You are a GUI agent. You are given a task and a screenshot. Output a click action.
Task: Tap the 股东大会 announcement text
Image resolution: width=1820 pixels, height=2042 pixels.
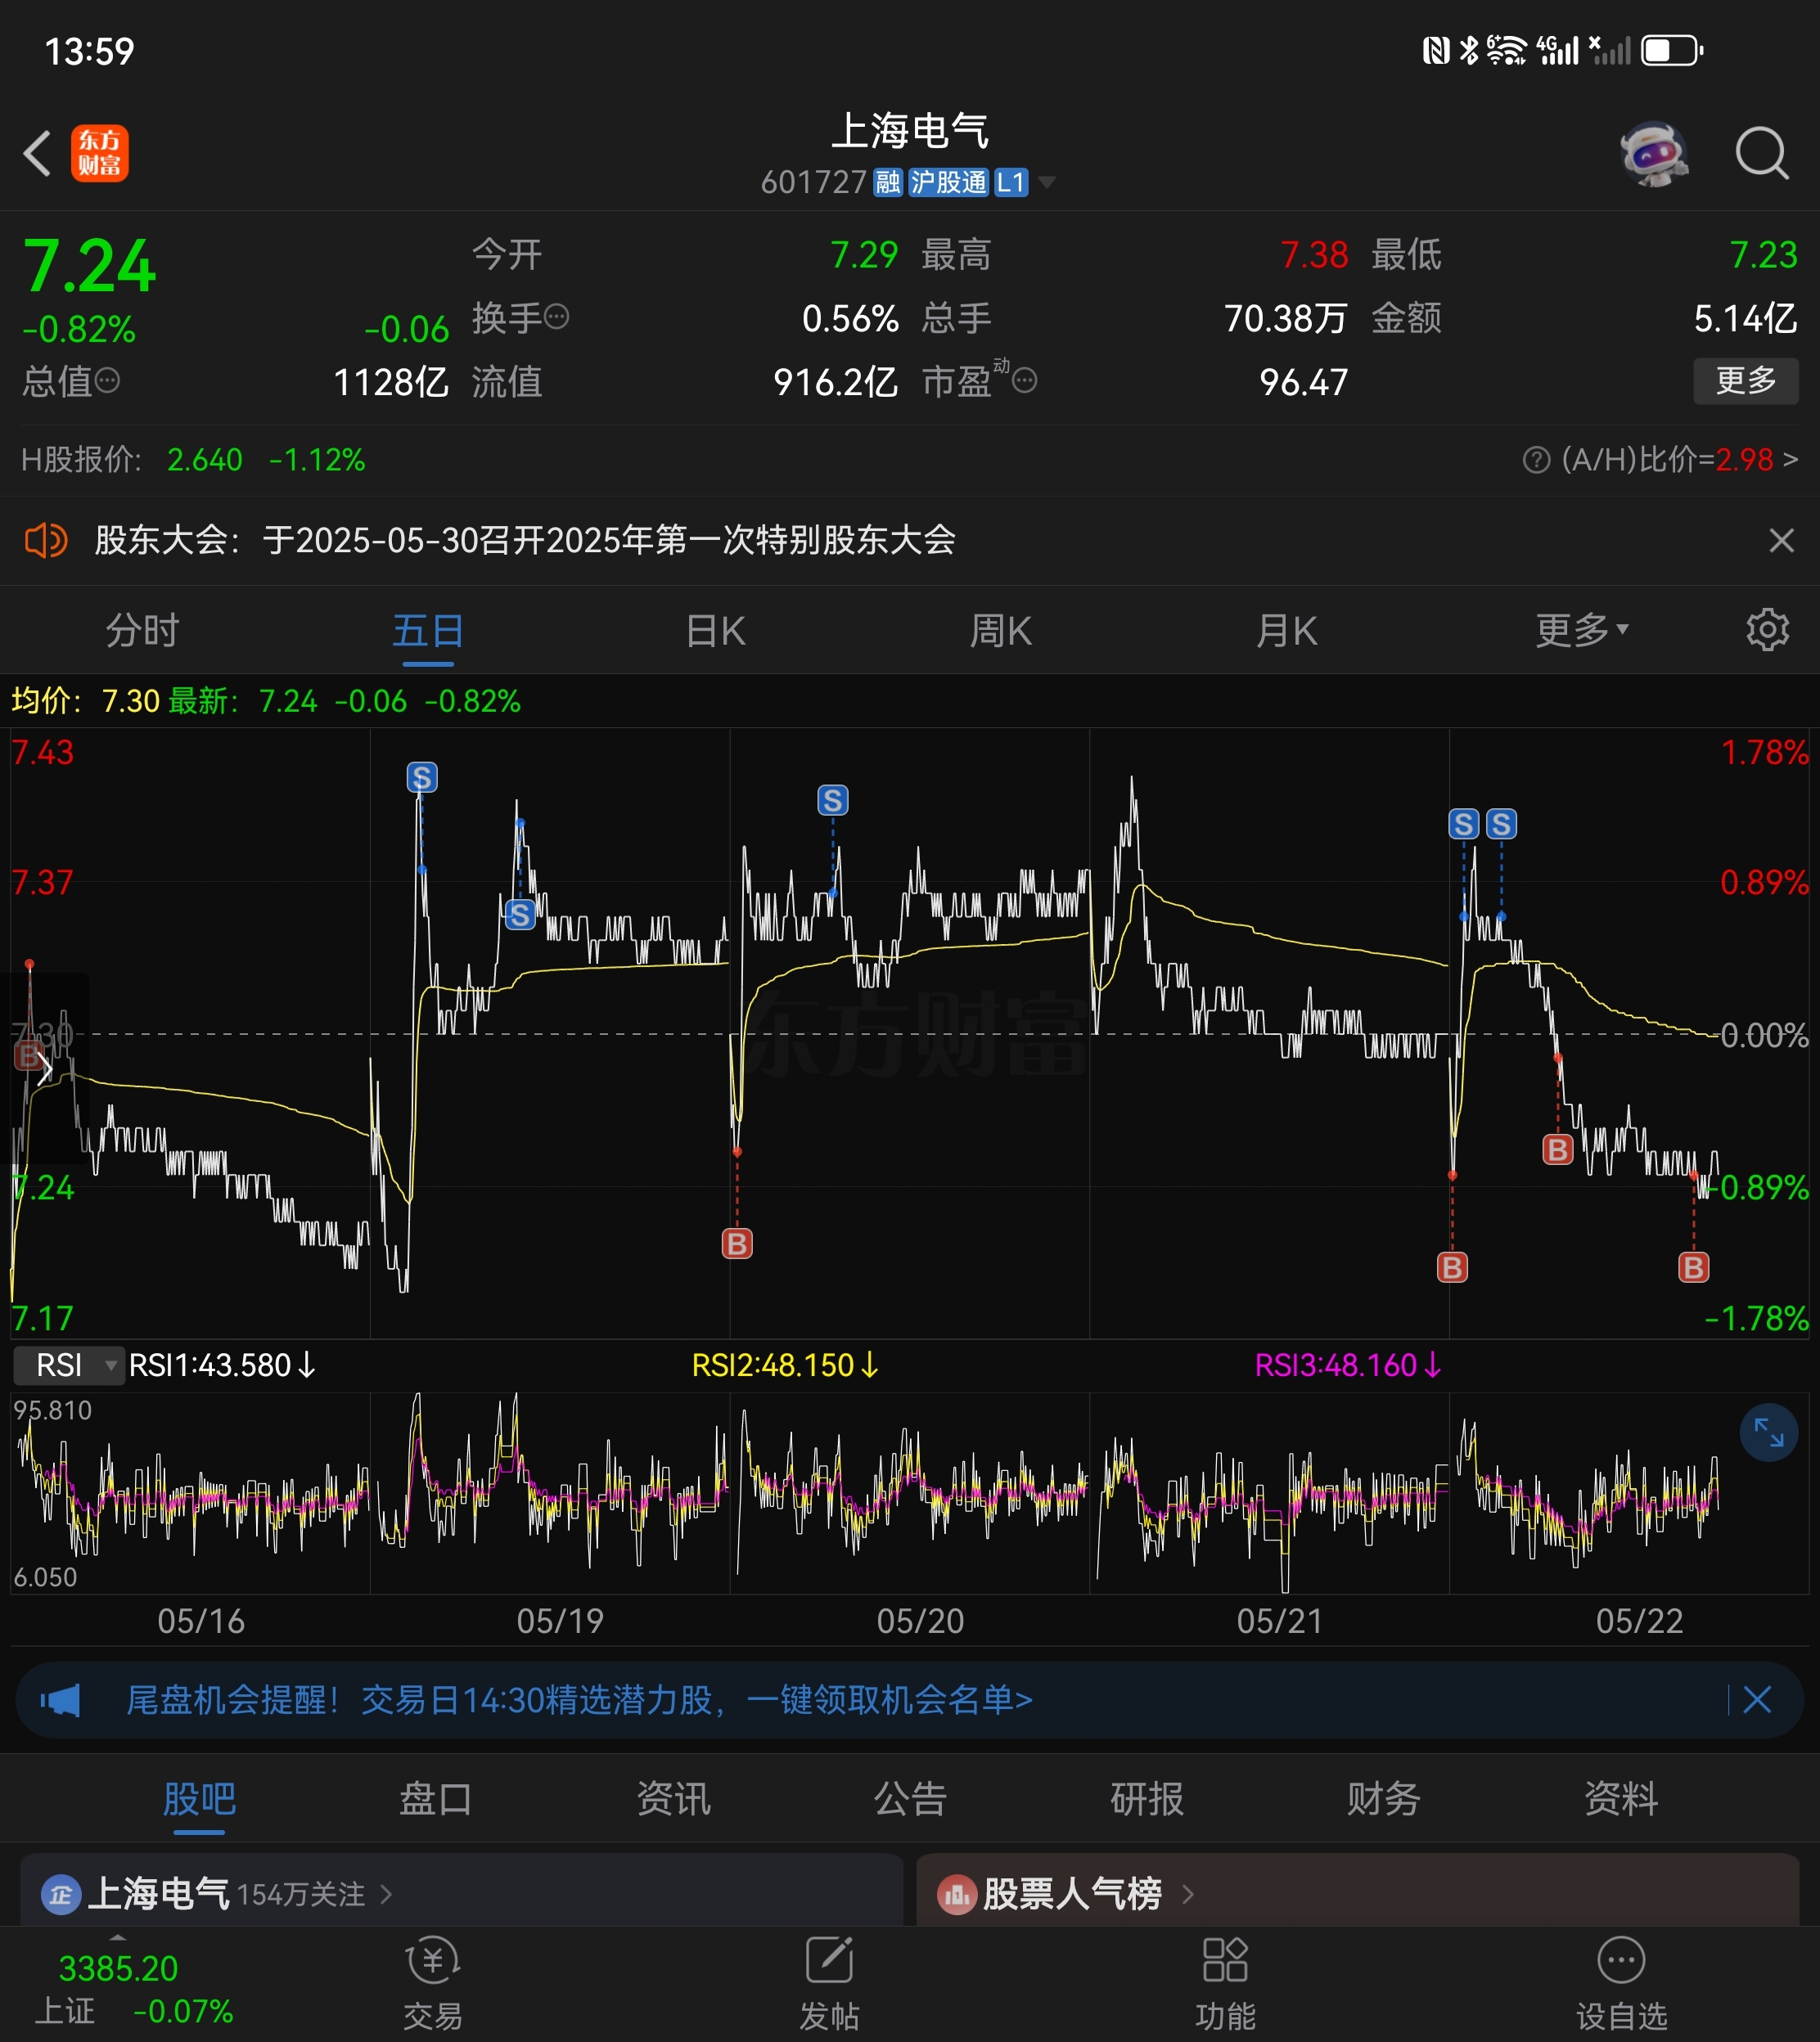point(525,541)
